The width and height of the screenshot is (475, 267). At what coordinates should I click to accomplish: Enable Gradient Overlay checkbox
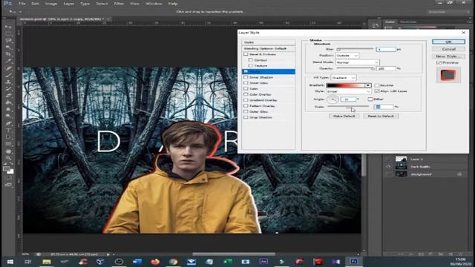tap(246, 100)
